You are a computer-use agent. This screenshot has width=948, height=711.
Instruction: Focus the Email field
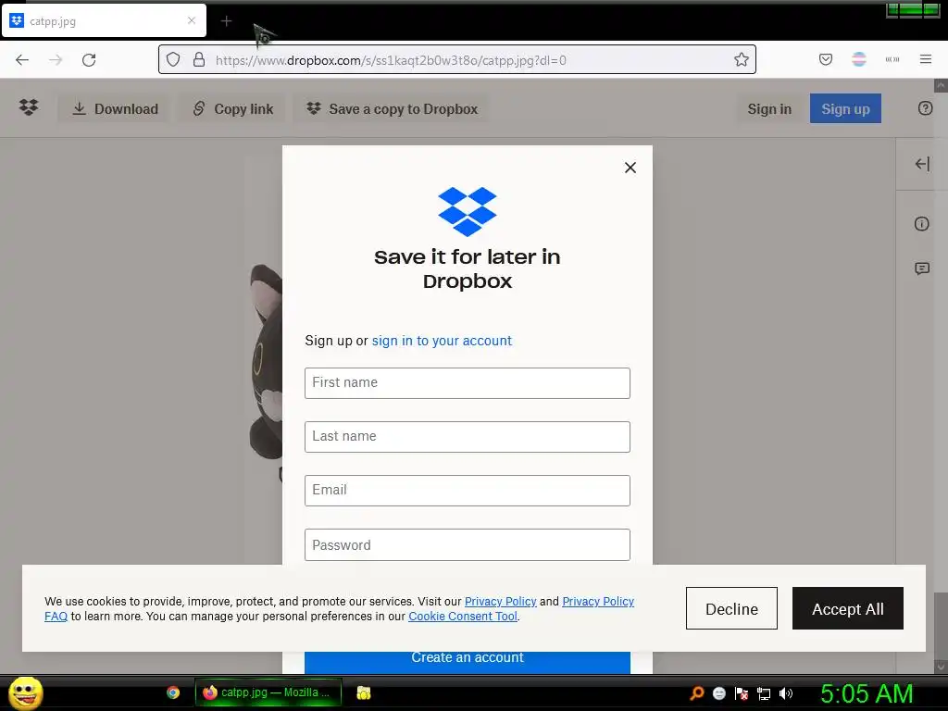click(468, 491)
